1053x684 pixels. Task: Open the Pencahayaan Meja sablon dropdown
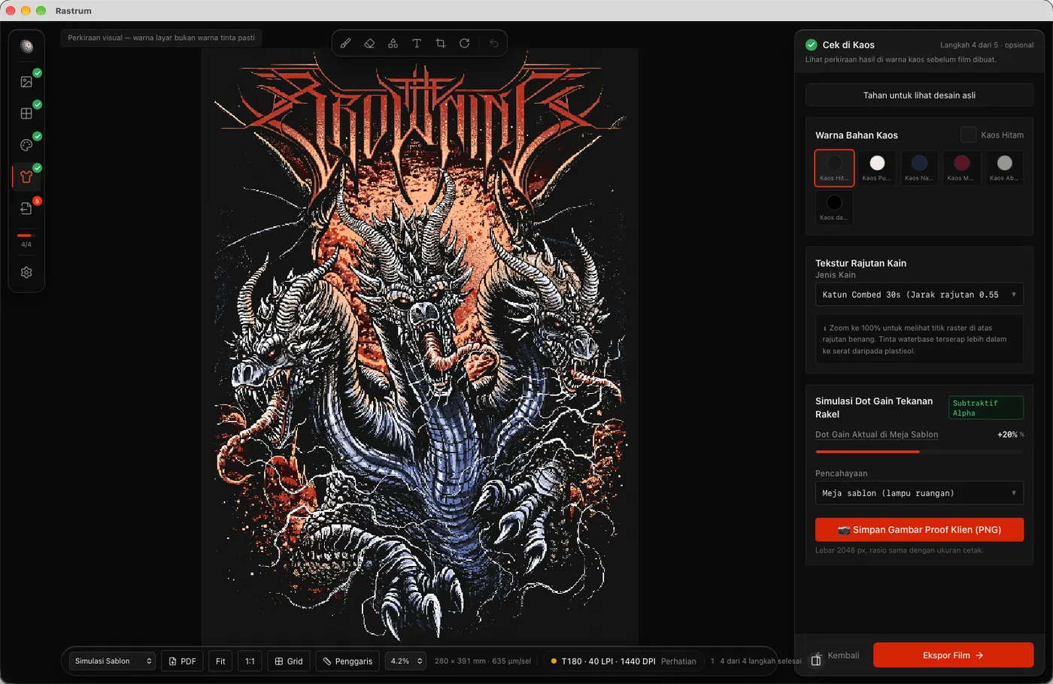coord(919,493)
